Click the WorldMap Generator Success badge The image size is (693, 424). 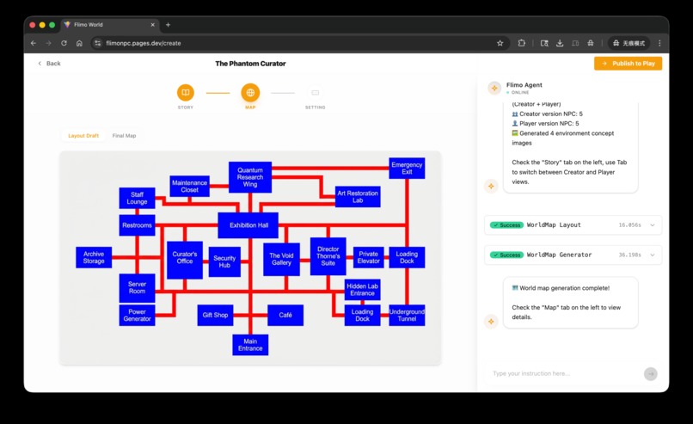[506, 255]
